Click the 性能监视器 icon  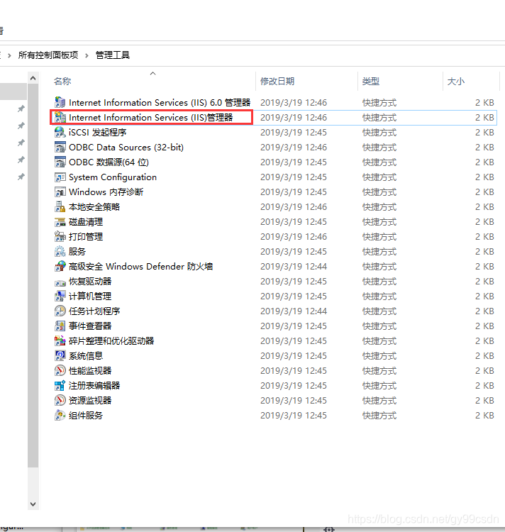(x=60, y=370)
